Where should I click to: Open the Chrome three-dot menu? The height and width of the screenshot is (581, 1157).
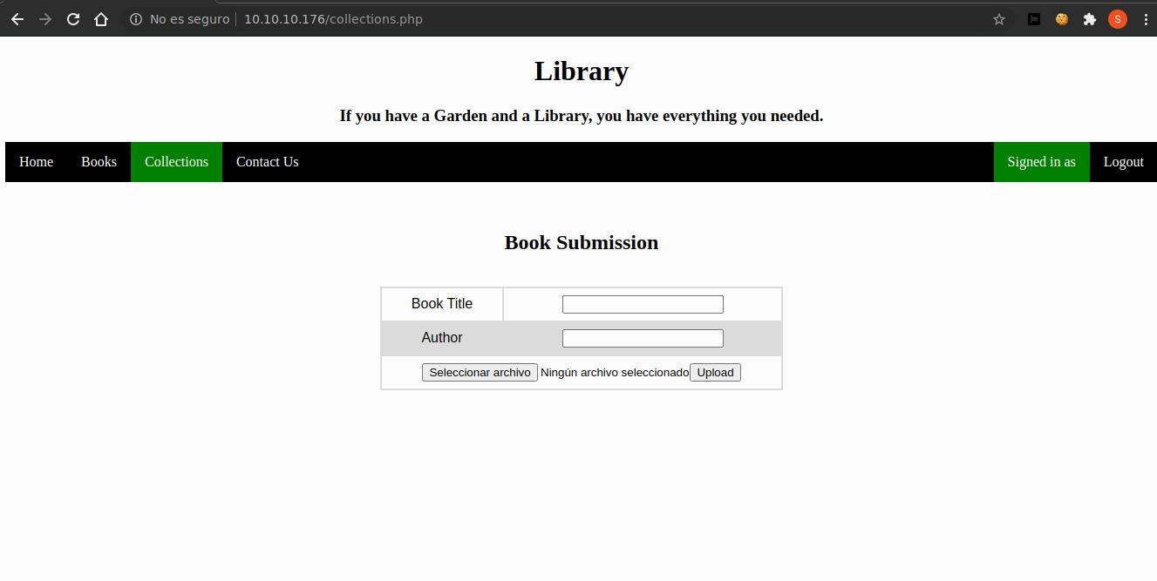click(x=1145, y=19)
